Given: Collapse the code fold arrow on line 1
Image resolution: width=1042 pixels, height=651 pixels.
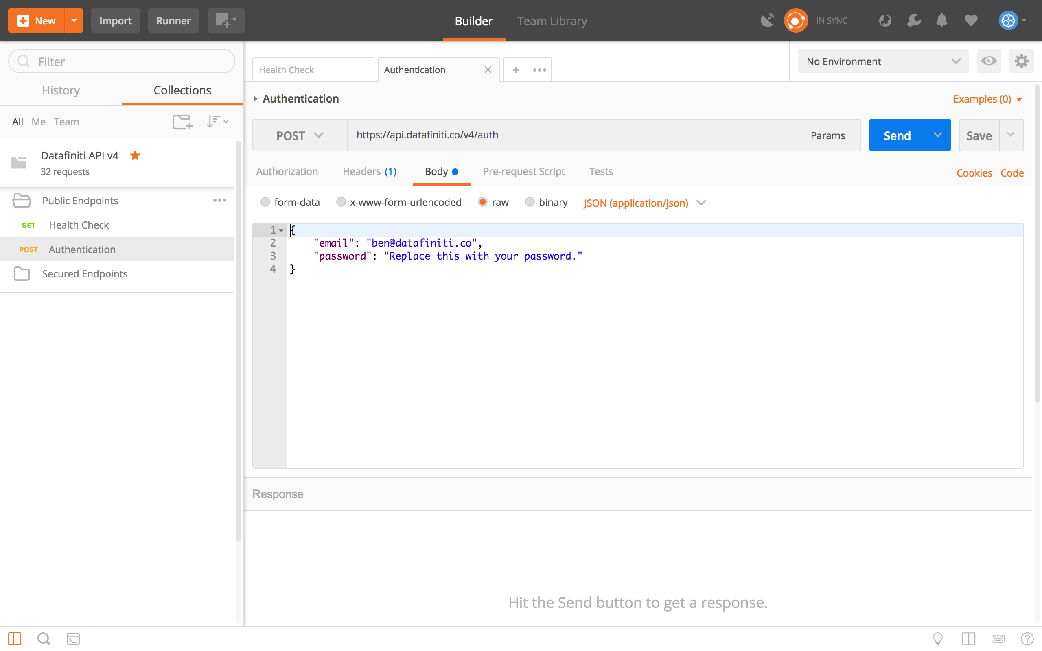Looking at the screenshot, I should [x=281, y=230].
